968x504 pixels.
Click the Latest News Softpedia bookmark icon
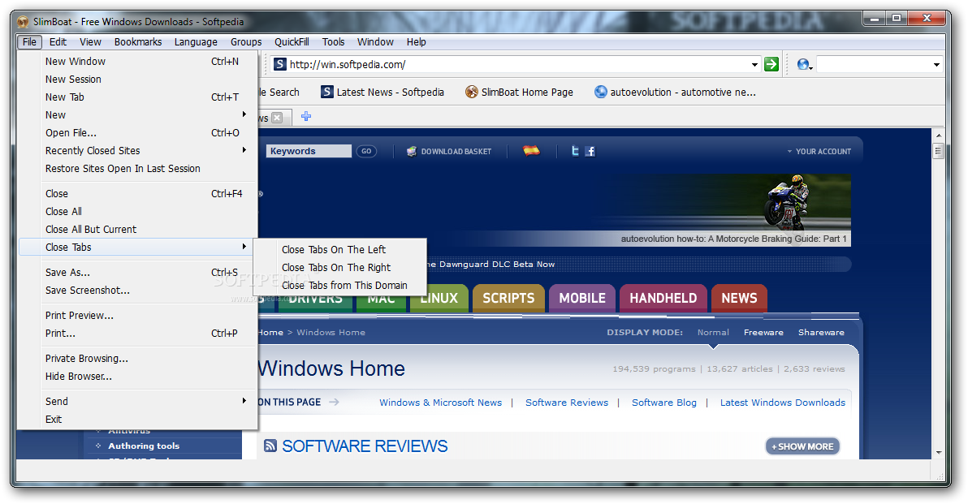point(327,92)
